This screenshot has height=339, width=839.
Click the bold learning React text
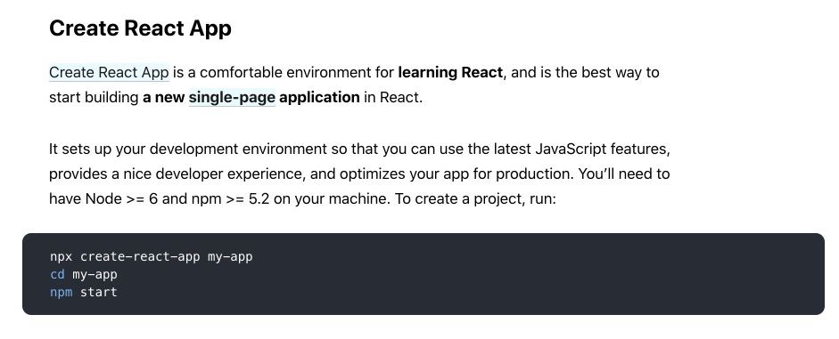click(450, 72)
